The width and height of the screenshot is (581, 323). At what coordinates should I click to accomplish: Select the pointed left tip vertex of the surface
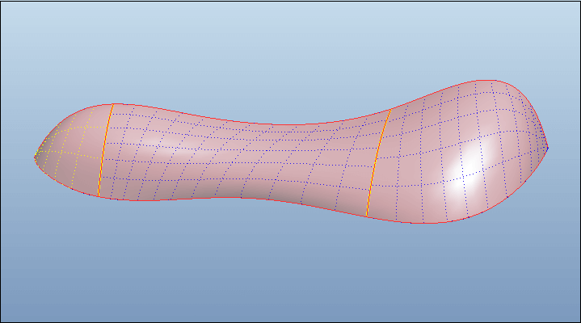(x=35, y=157)
